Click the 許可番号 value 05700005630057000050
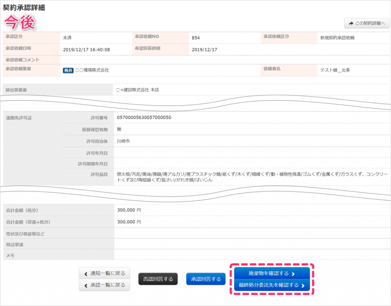 pyautogui.click(x=144, y=117)
